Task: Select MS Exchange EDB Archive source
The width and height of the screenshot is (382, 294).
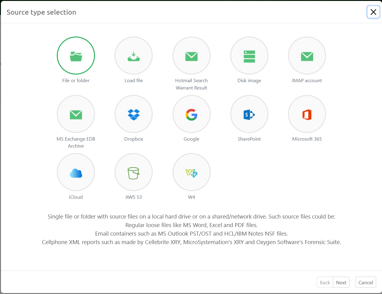Action: coord(76,114)
